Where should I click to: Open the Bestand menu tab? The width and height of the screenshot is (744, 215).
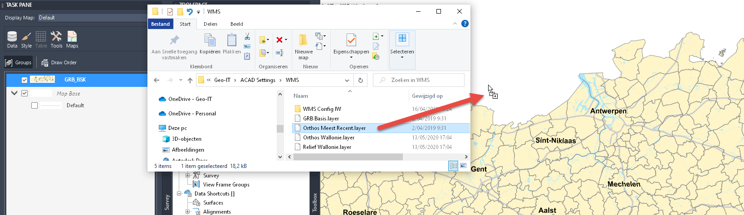tap(160, 24)
